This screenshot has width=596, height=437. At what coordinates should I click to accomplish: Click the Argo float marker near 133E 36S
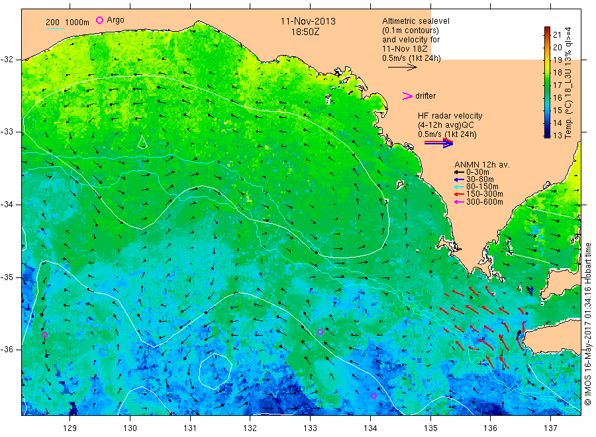coord(320,332)
